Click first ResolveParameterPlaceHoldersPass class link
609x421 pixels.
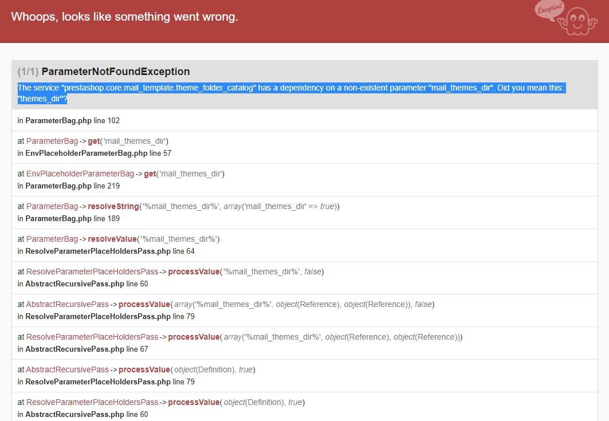tap(92, 272)
